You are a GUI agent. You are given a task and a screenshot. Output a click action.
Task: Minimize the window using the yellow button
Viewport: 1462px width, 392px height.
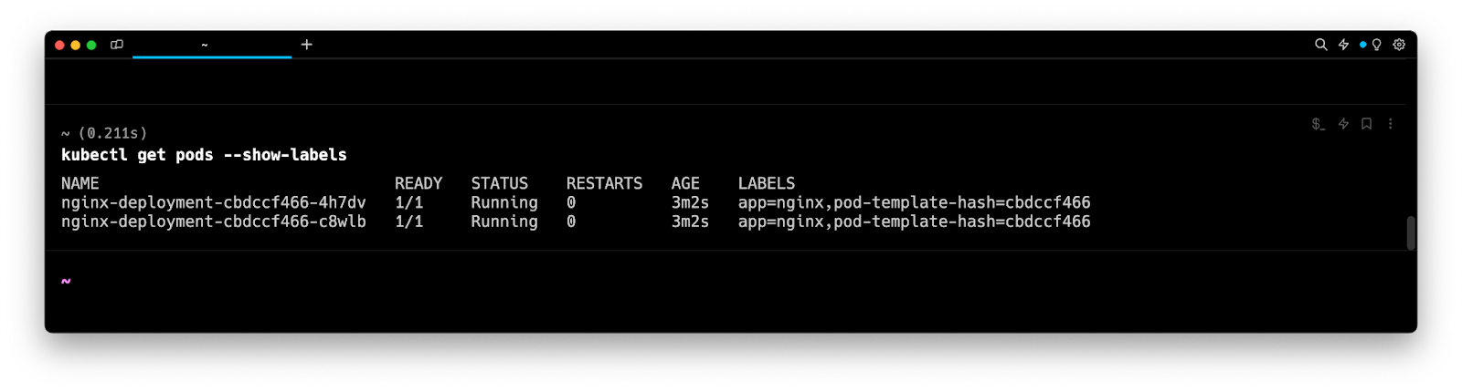point(76,45)
